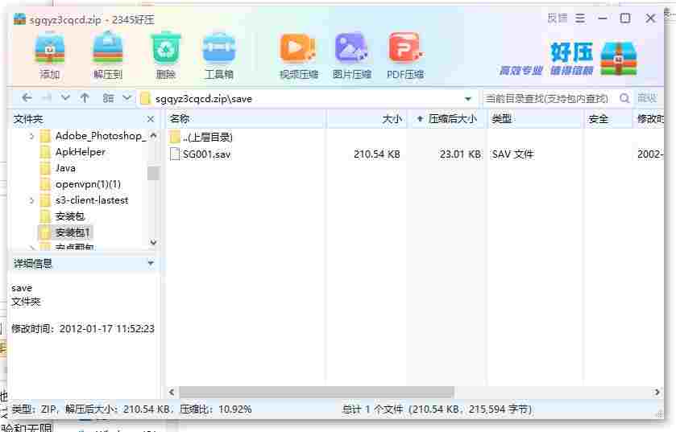
Task: Select the 安装包 folder
Action: (70, 216)
